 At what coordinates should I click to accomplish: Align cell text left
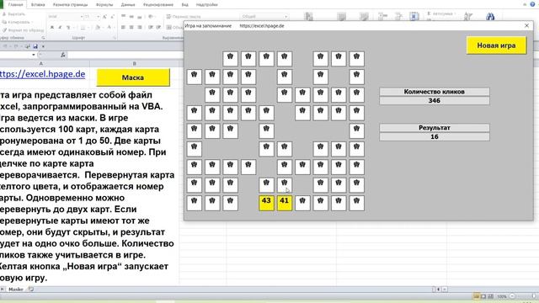[x=124, y=27]
